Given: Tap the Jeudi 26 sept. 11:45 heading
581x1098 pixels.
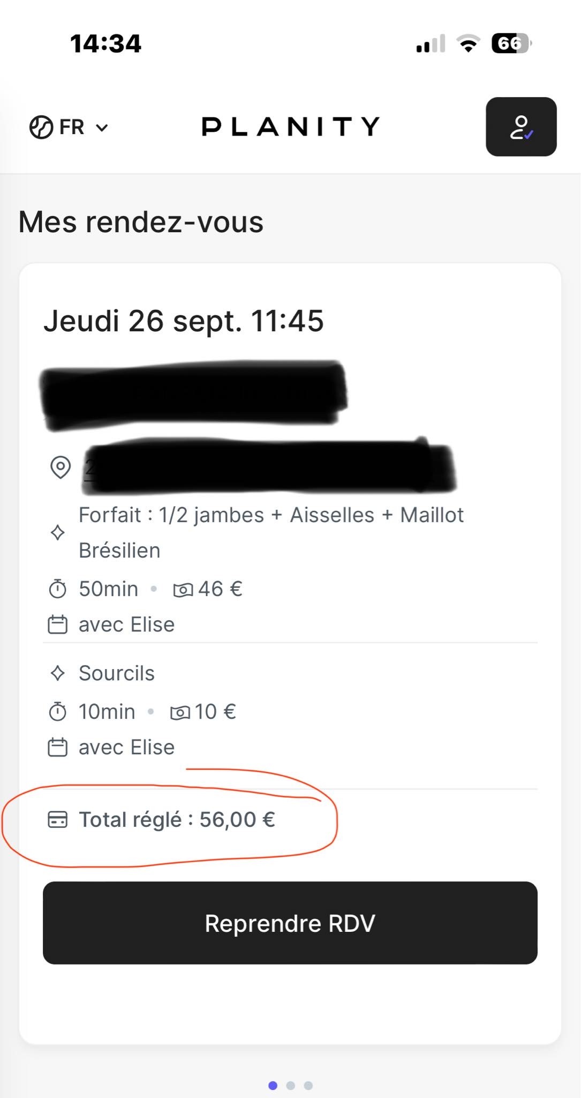Looking at the screenshot, I should point(184,321).
